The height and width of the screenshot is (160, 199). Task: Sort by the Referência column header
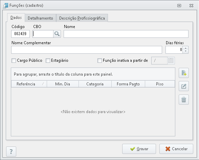(29, 84)
